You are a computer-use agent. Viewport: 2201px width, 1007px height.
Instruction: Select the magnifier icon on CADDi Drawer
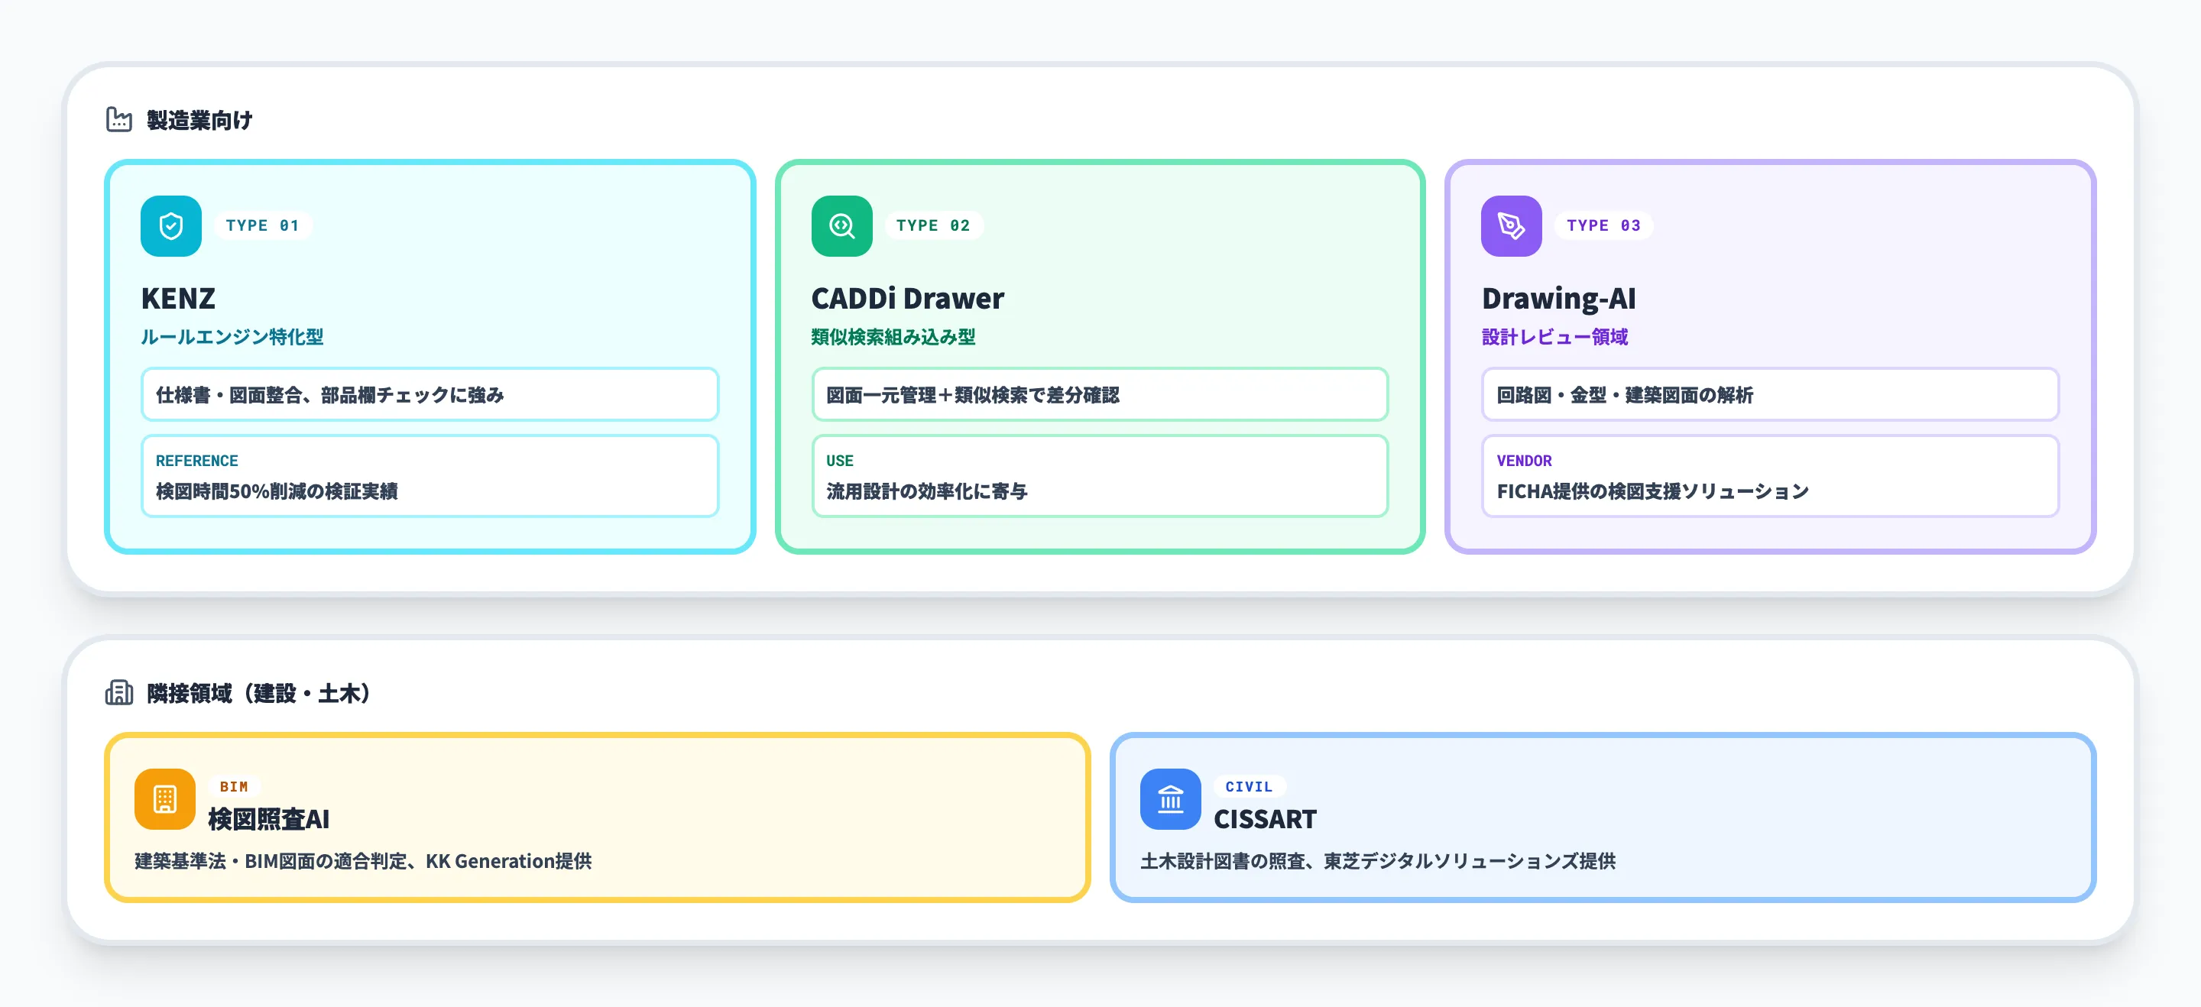coord(841,225)
